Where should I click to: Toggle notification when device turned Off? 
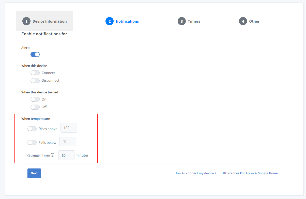35,107
